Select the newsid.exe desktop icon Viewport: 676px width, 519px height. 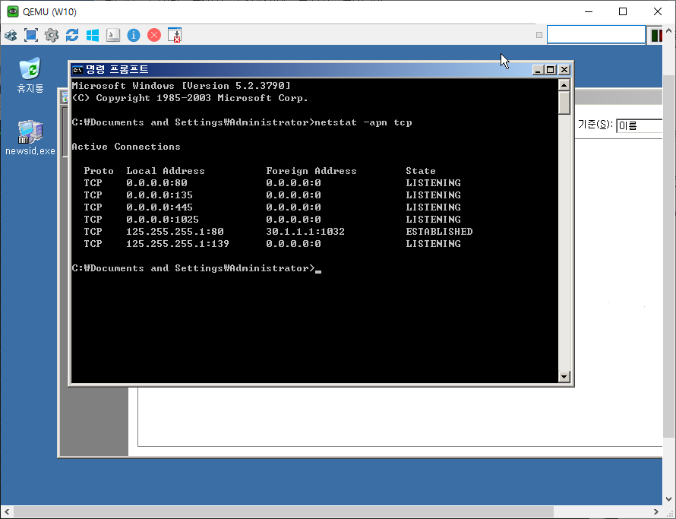click(30, 138)
